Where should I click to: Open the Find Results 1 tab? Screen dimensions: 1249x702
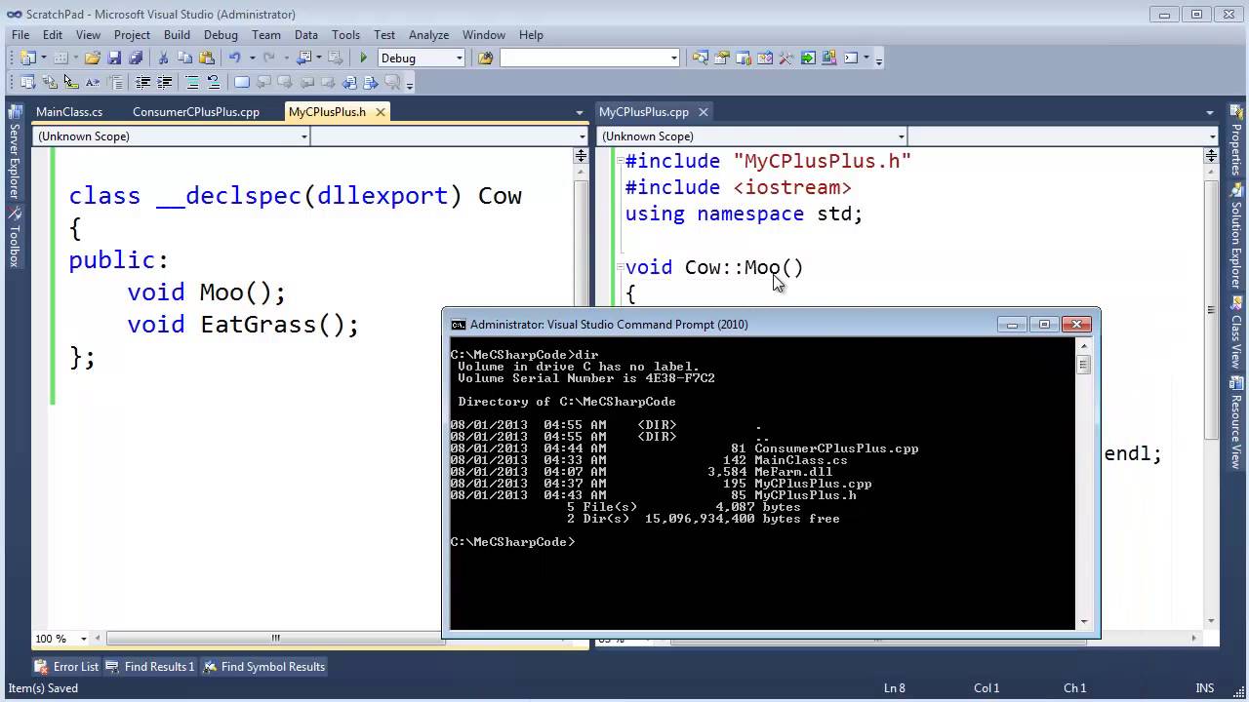150,667
